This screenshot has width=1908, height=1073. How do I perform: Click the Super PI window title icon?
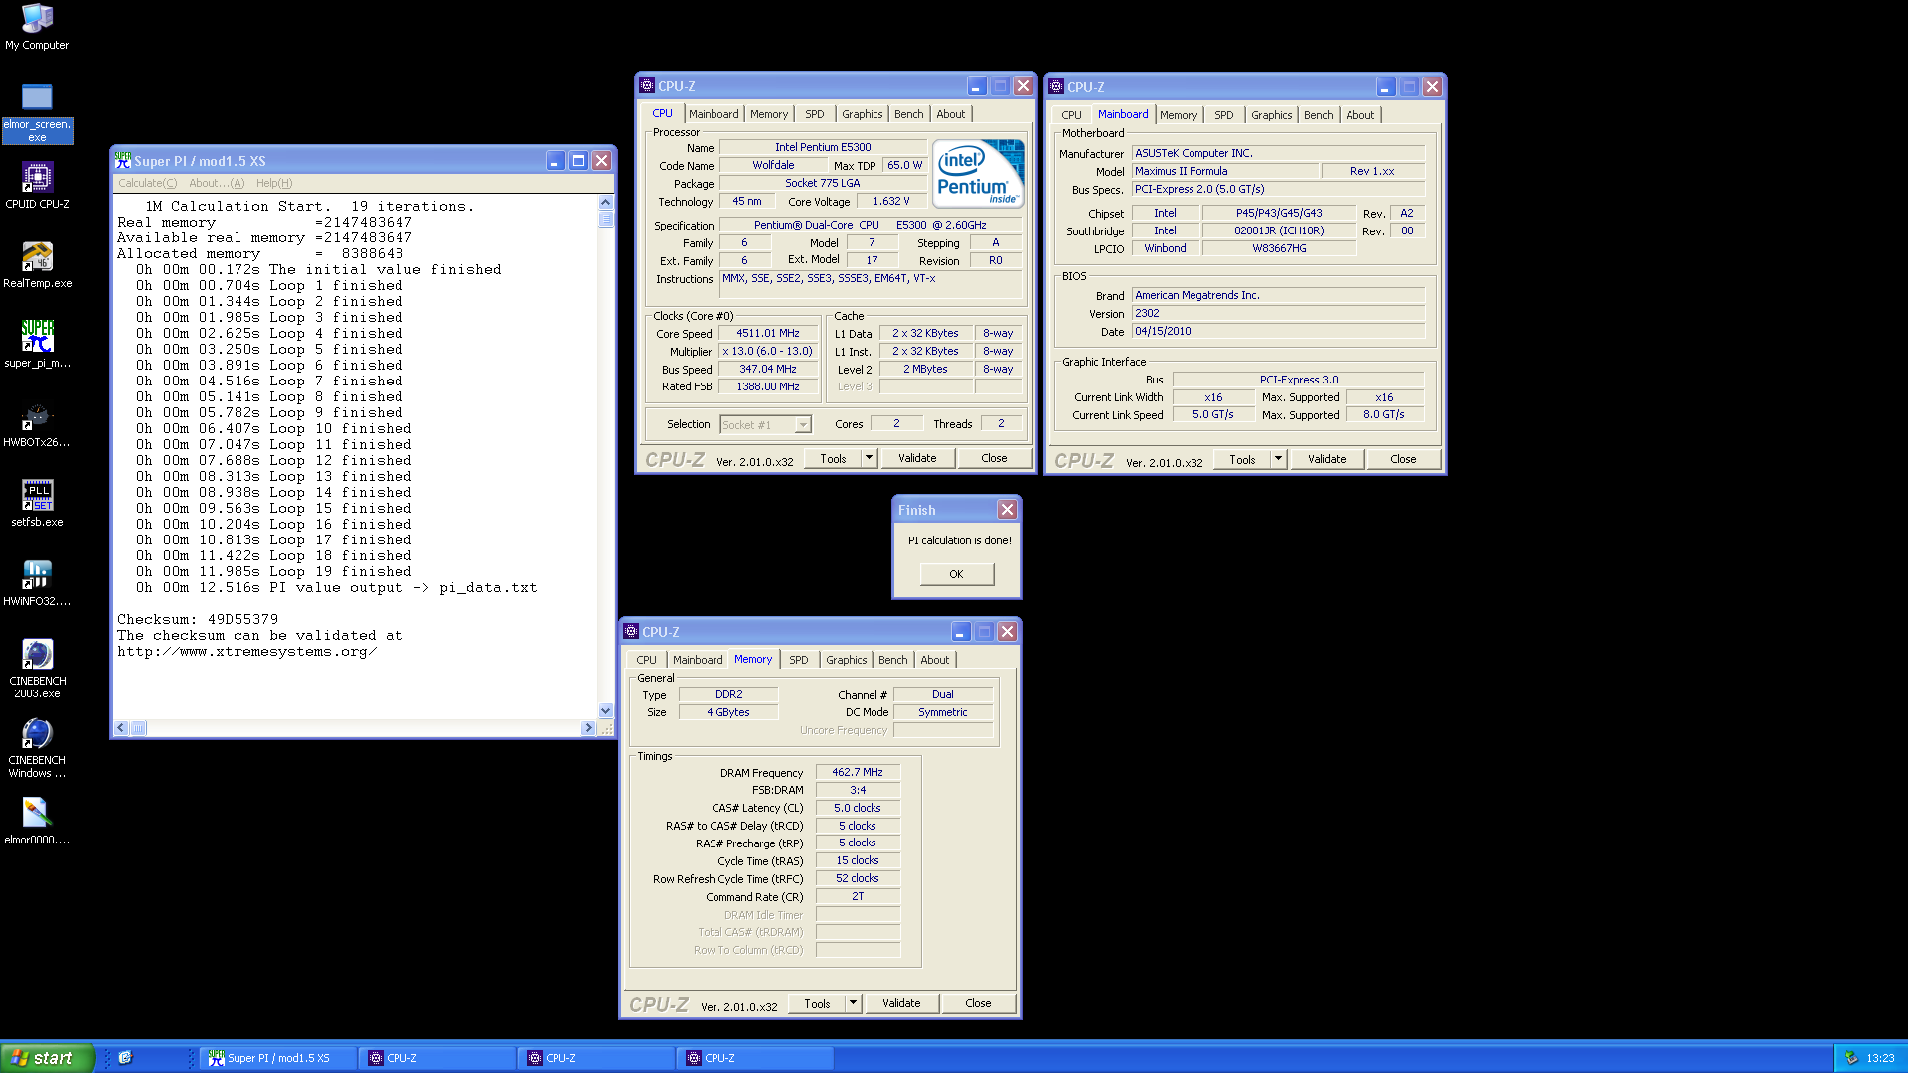click(123, 161)
